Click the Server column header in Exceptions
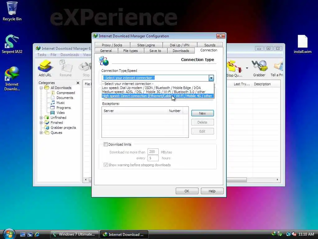The width and height of the screenshot is (318, 239). pos(135,111)
